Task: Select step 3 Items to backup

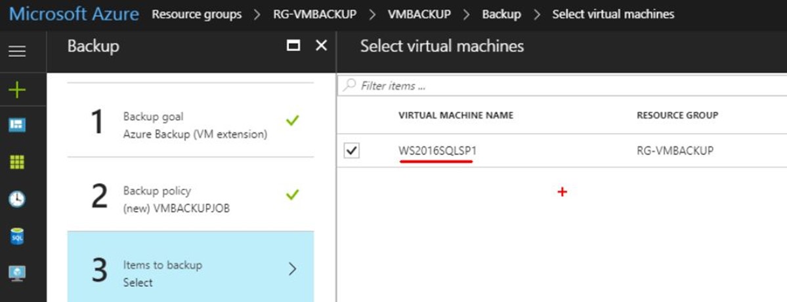Action: click(x=191, y=267)
